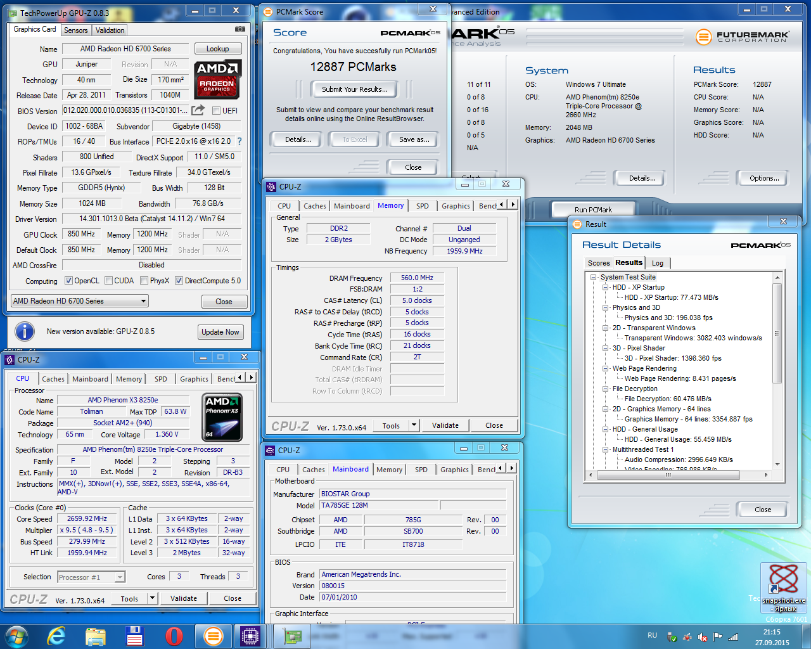Image resolution: width=811 pixels, height=649 pixels.
Task: Open the Log tab in Result Details
Action: [658, 263]
